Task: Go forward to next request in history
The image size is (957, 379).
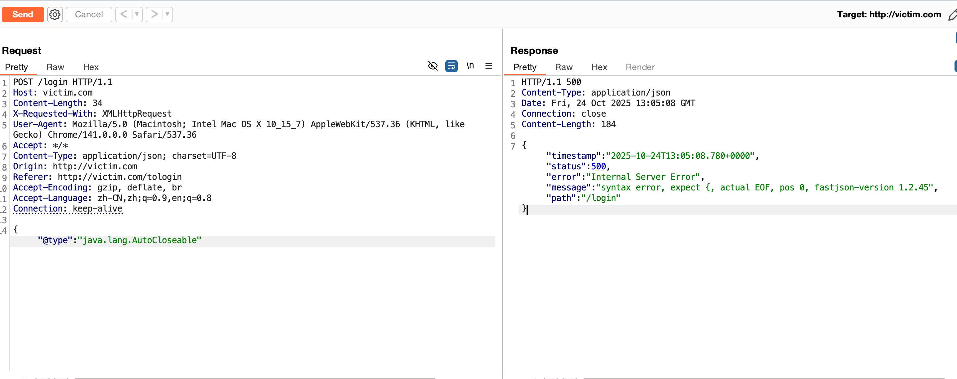Action: (154, 15)
